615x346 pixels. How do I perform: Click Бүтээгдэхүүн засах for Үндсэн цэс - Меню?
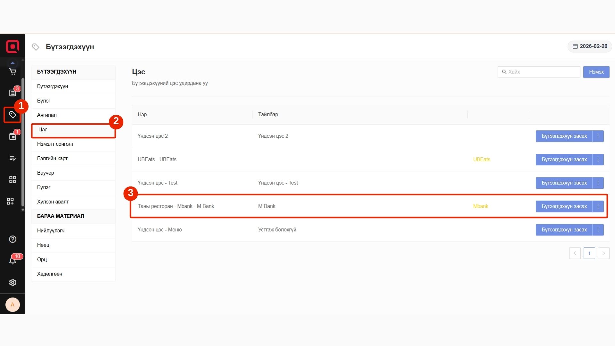coord(564,230)
